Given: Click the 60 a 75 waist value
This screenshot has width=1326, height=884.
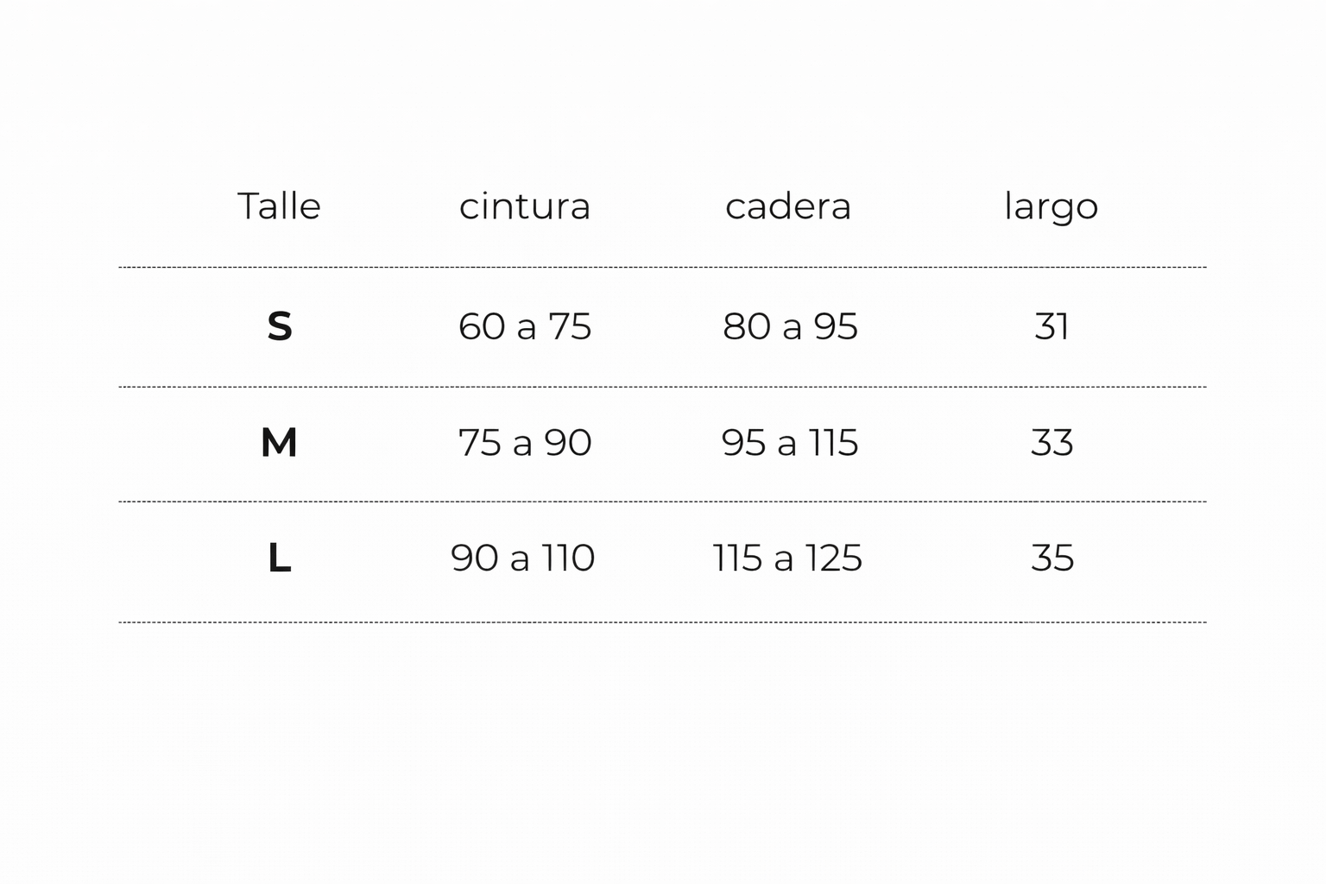Looking at the screenshot, I should coord(525,326).
